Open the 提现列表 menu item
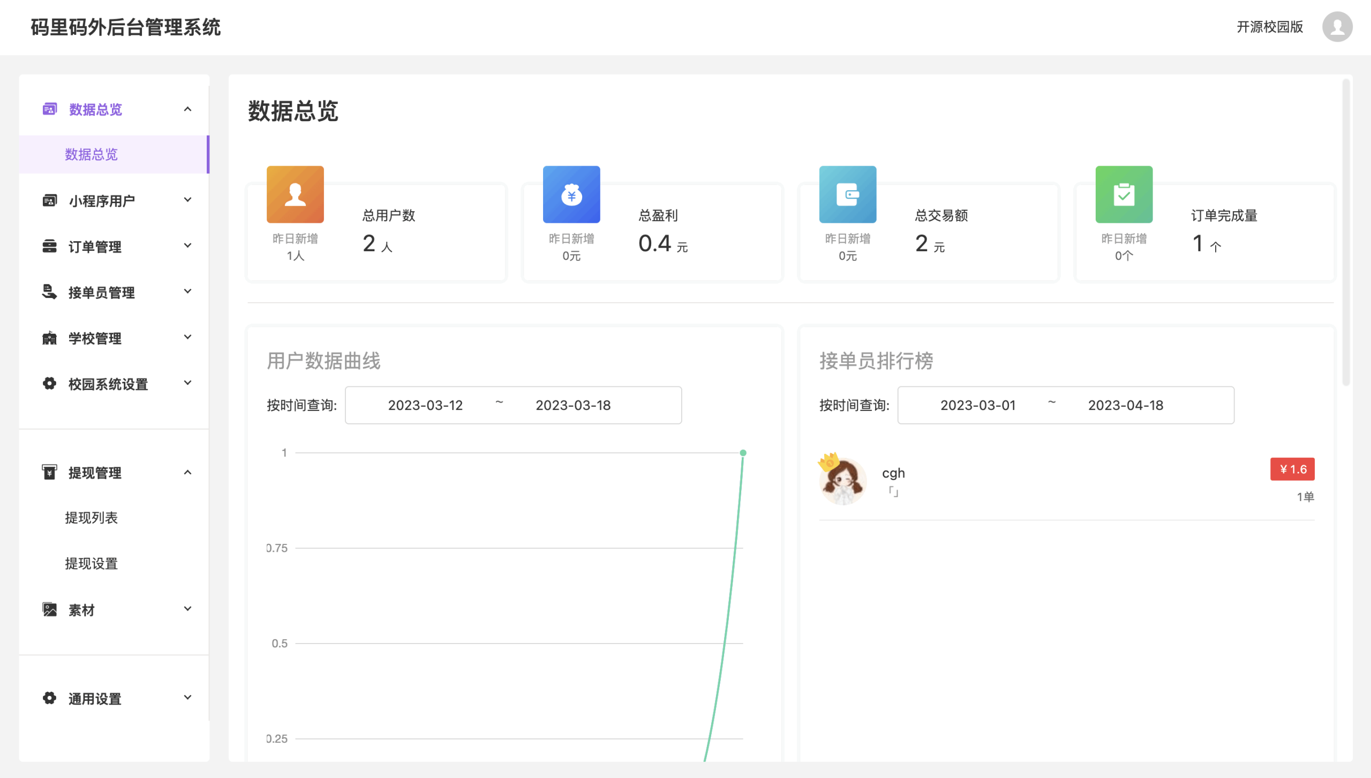Viewport: 1371px width, 778px height. (92, 518)
